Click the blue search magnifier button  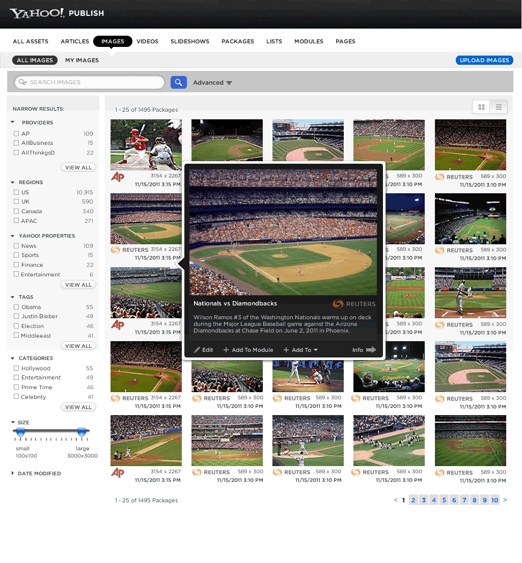click(178, 82)
